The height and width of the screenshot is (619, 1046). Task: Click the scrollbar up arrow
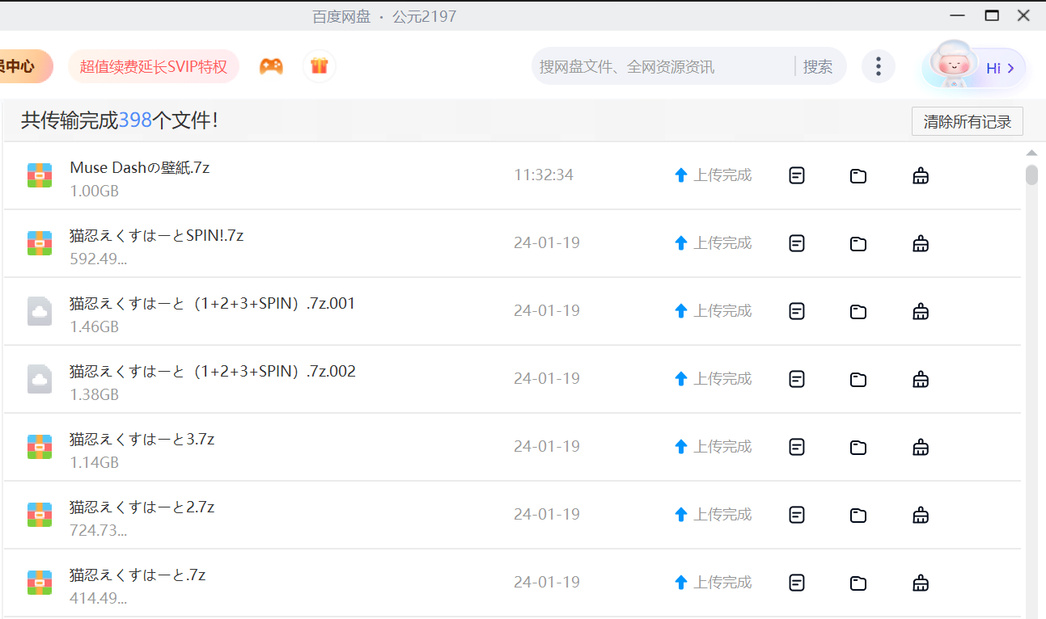[1031, 153]
